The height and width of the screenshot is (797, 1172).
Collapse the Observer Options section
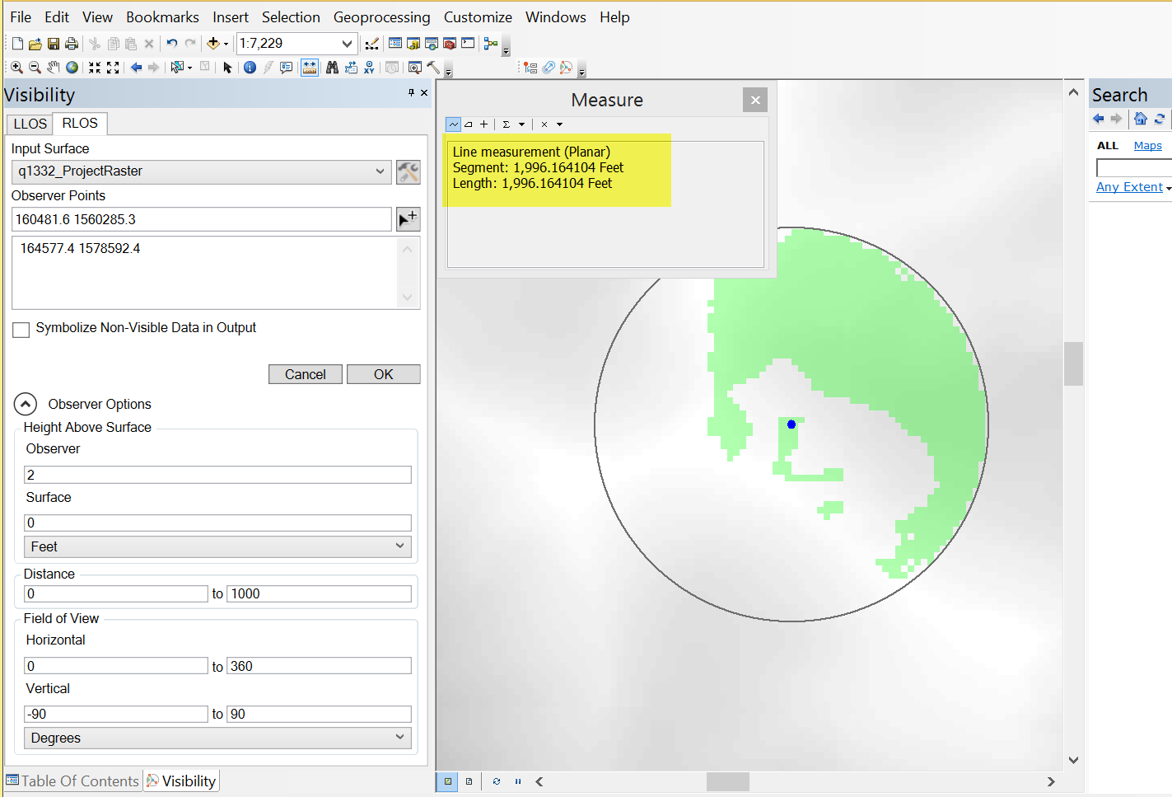point(26,404)
